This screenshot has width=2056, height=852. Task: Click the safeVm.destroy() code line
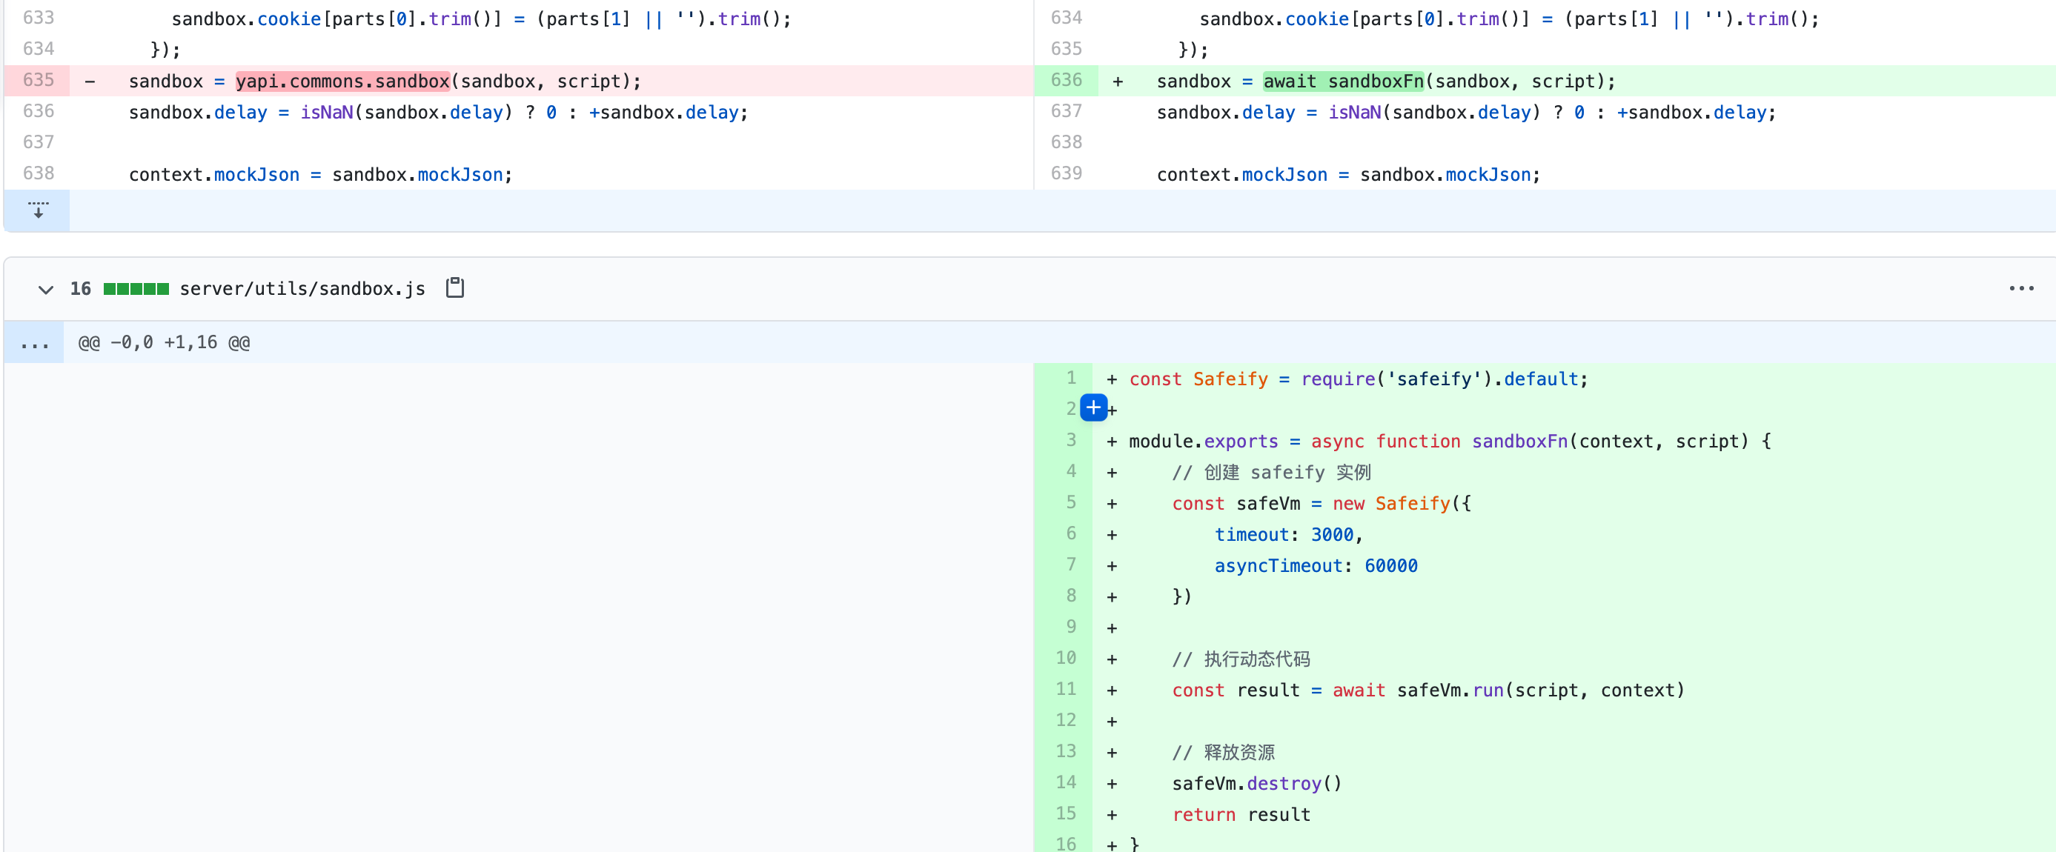(1256, 783)
